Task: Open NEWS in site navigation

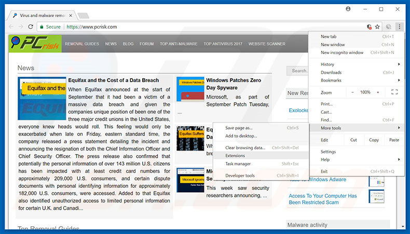Action: tap(111, 44)
